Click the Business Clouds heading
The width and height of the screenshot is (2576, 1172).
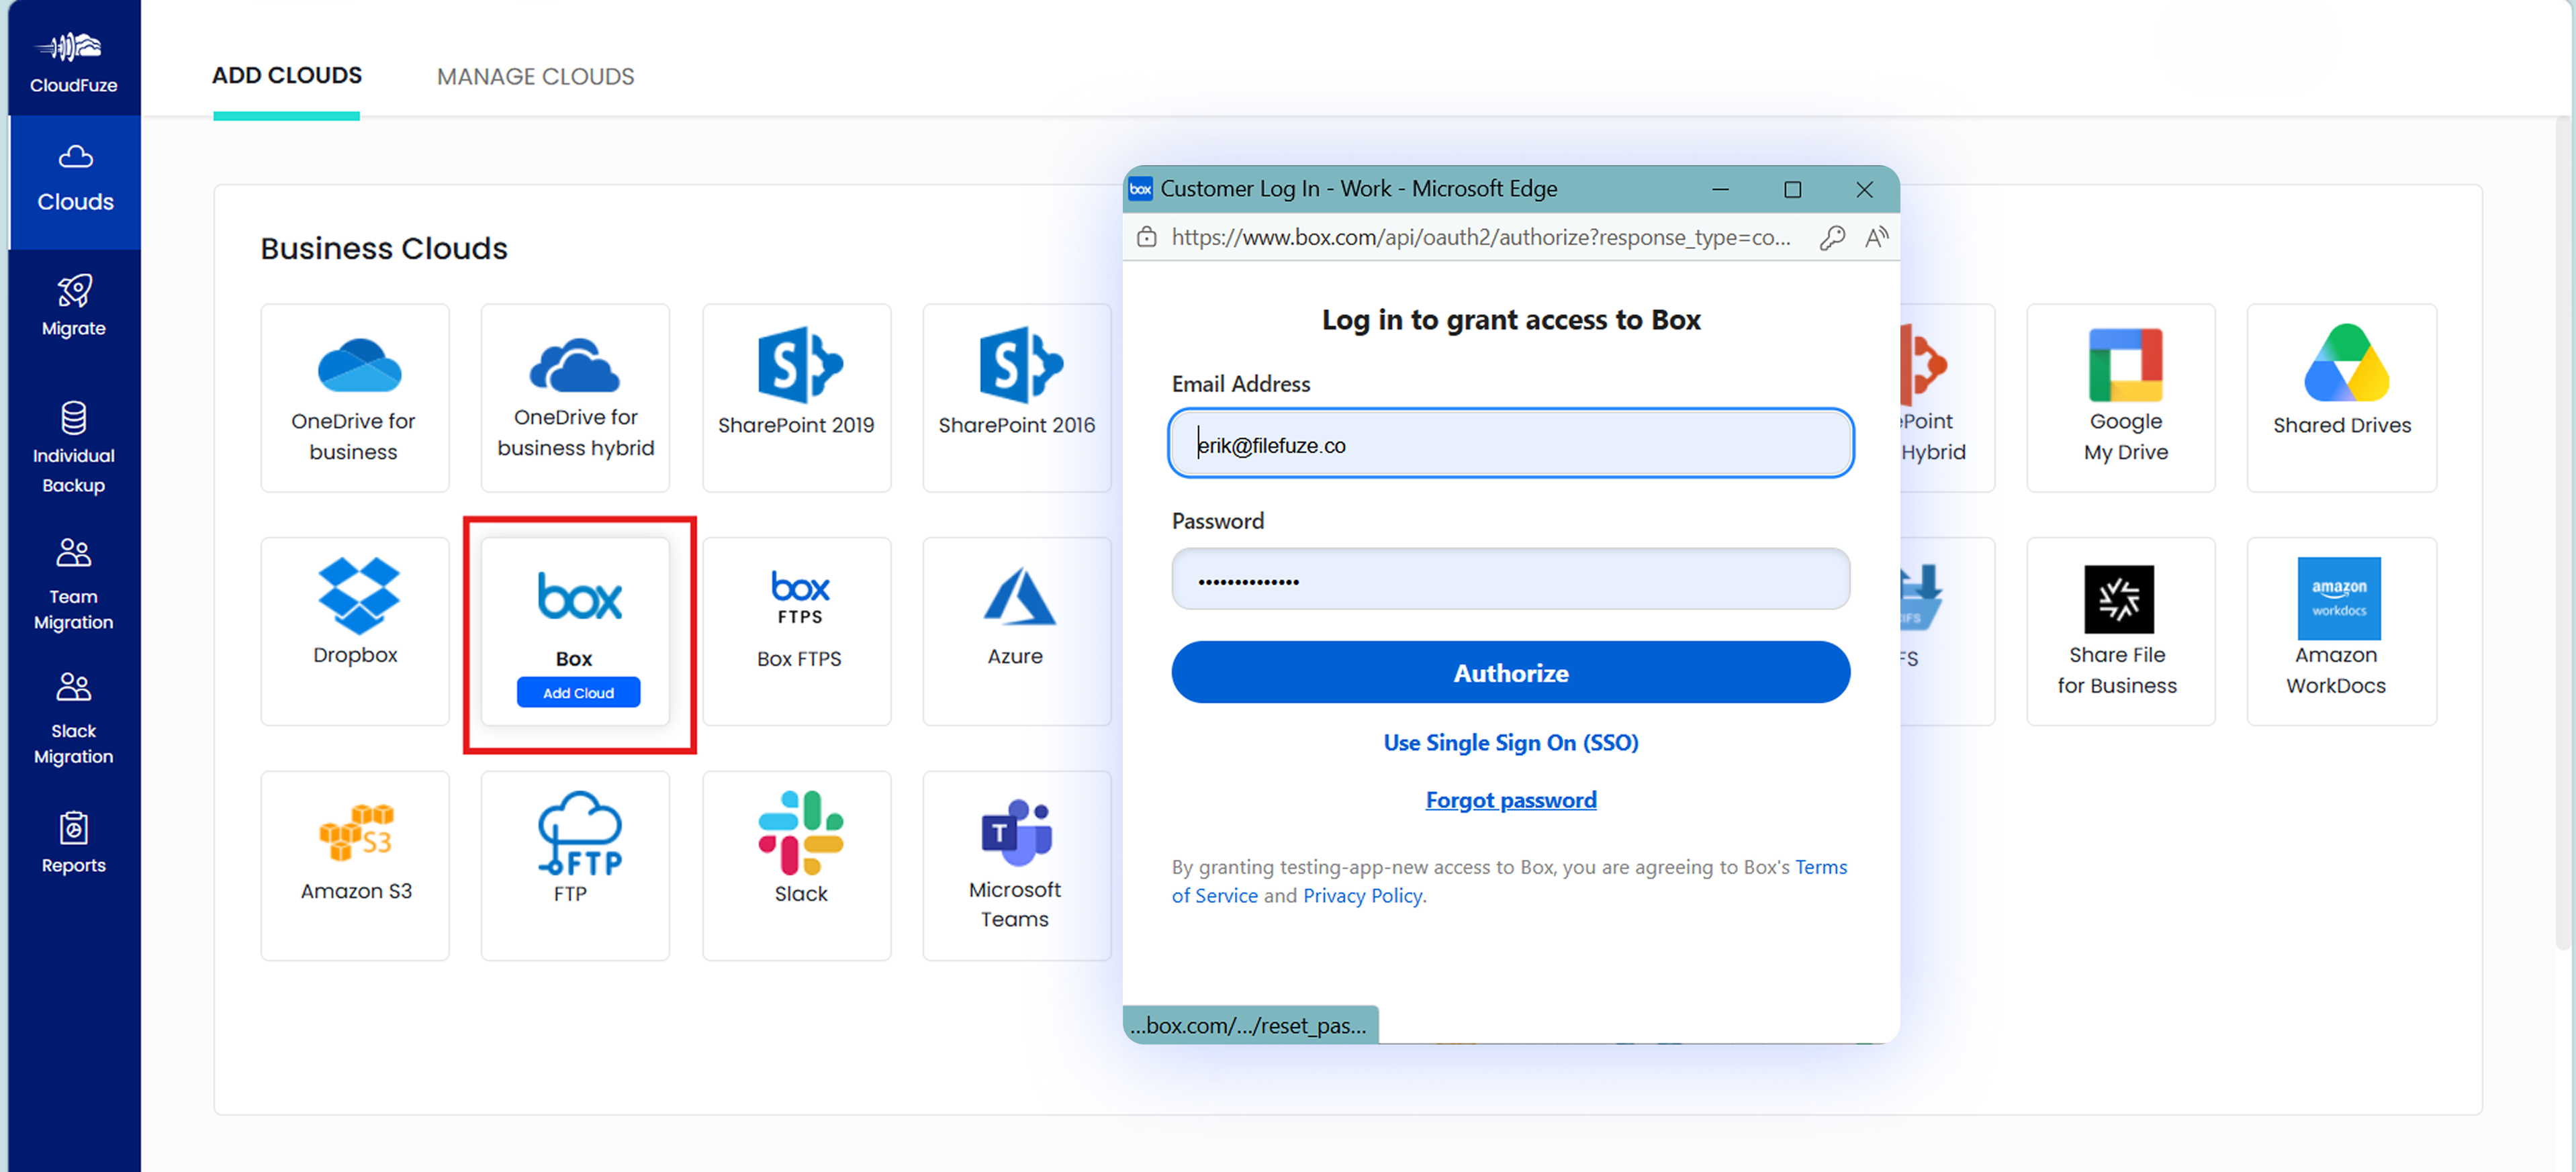click(x=384, y=248)
